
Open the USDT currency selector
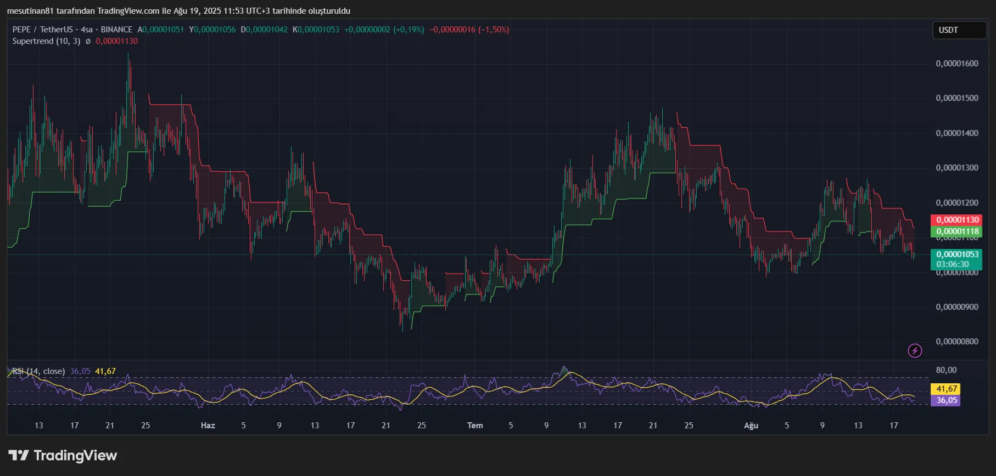[959, 30]
